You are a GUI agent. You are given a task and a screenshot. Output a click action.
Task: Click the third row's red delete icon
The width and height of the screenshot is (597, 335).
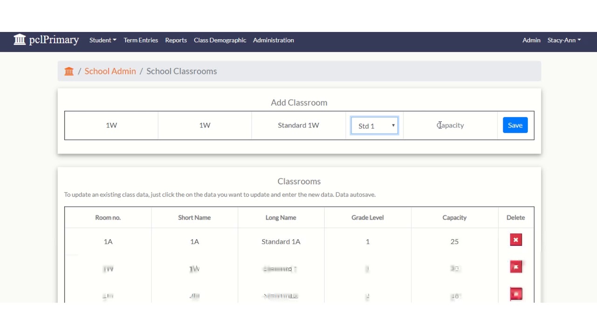click(x=516, y=294)
